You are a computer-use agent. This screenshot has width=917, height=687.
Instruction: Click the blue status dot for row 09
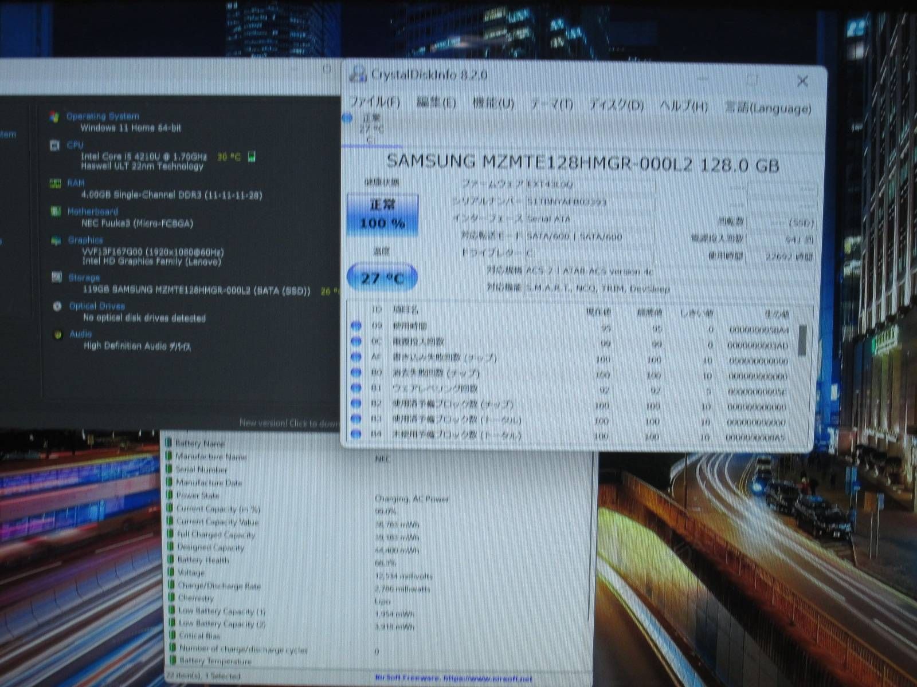(x=356, y=326)
